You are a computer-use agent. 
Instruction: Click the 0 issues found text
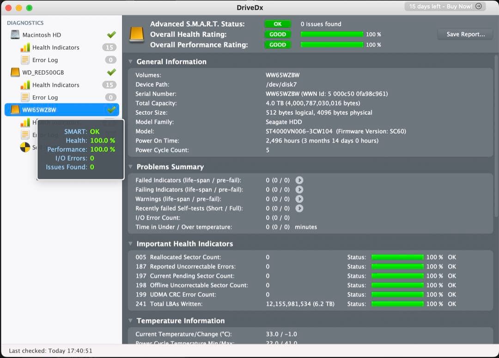point(321,24)
